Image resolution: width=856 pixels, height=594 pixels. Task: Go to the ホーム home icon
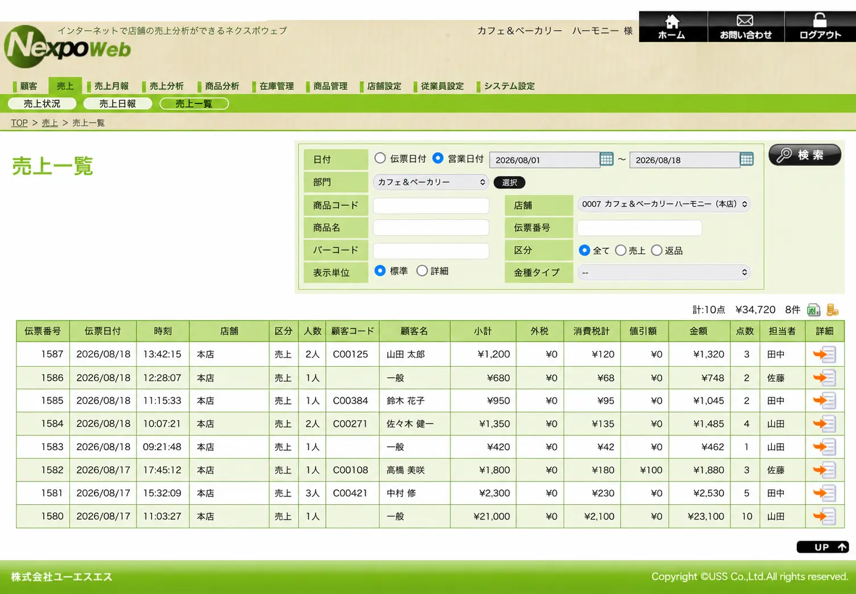click(672, 26)
